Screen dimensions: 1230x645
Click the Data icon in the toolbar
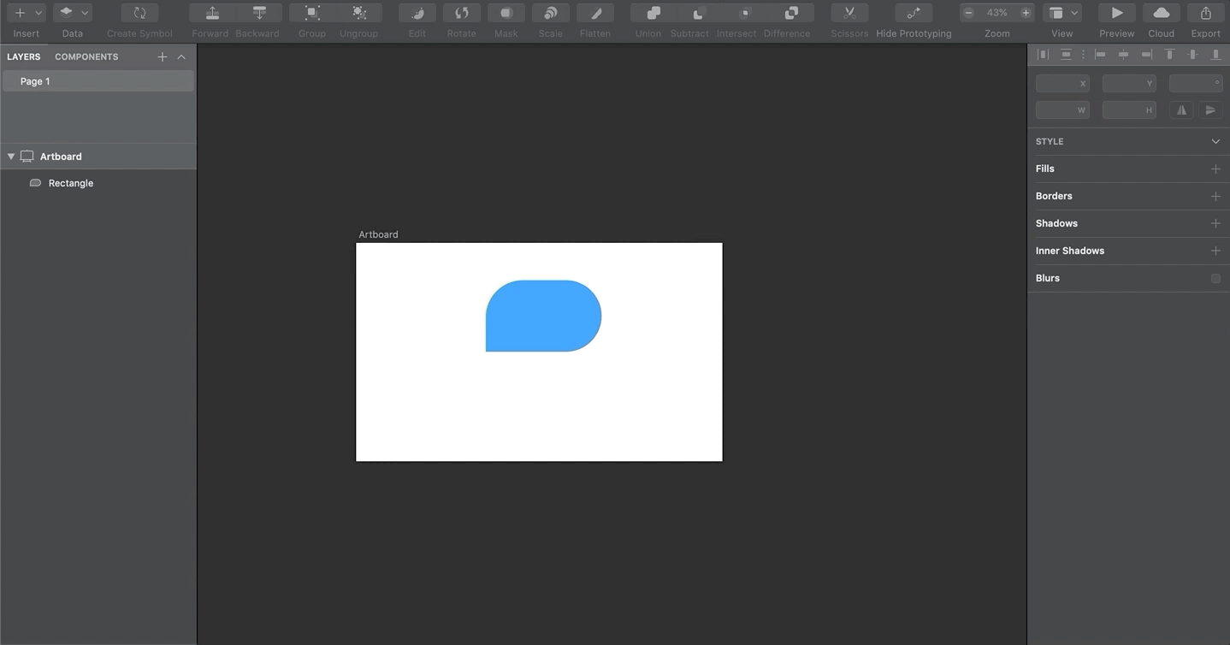[66, 13]
